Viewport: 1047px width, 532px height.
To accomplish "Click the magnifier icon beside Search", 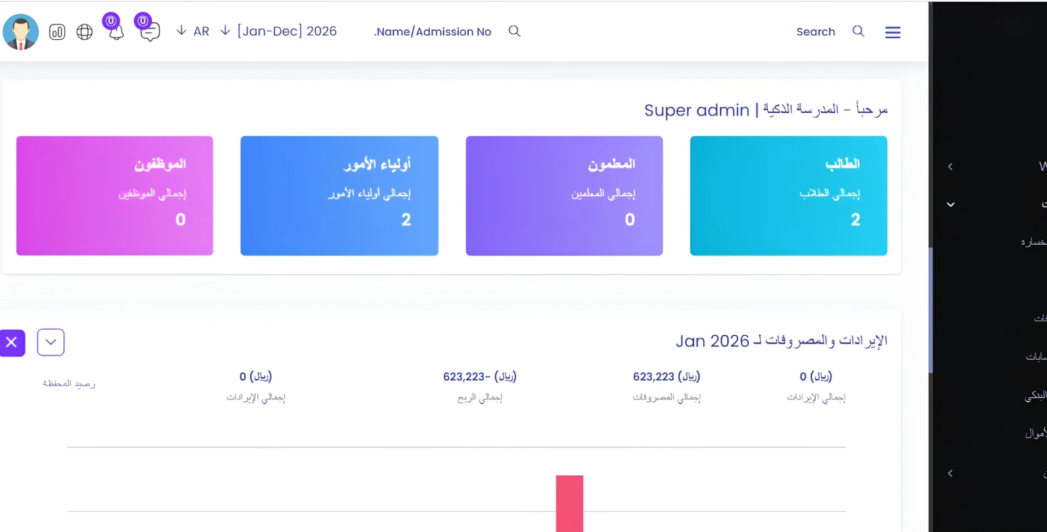I will (x=858, y=31).
